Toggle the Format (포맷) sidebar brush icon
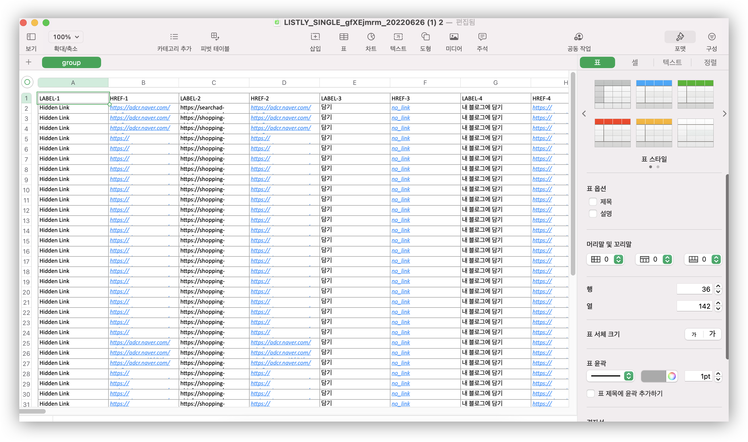Screen dimensions: 748x442 pos(680,37)
